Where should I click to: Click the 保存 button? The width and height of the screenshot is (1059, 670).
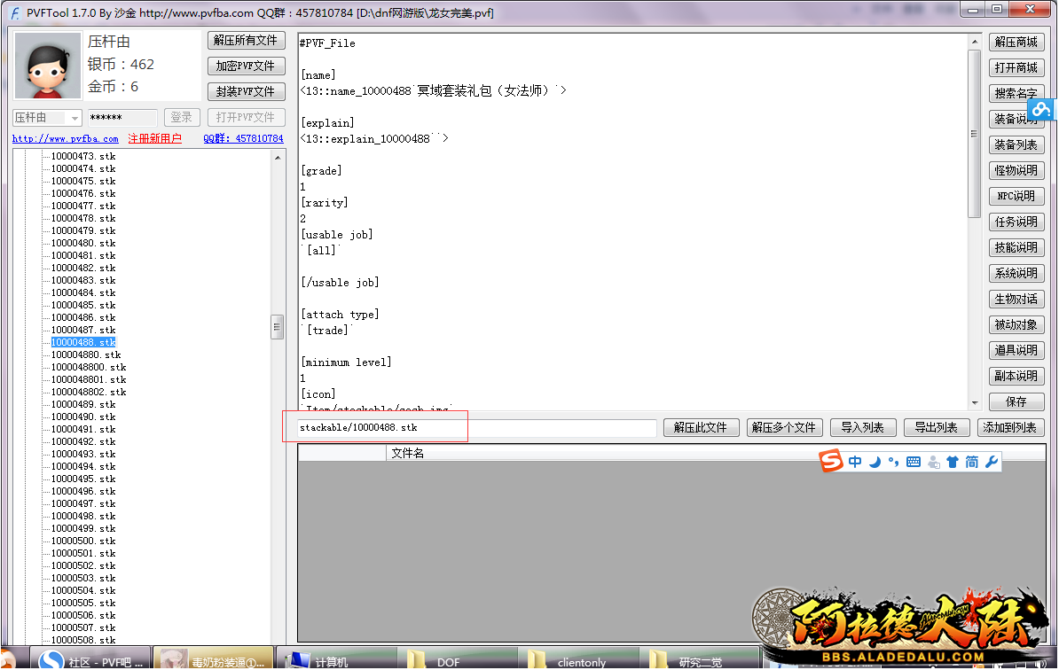coord(1016,401)
